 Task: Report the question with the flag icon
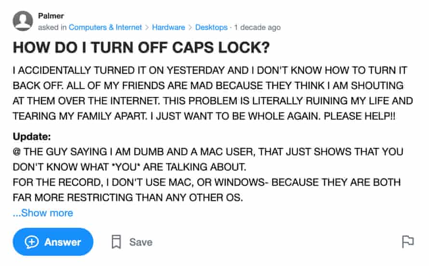point(408,241)
